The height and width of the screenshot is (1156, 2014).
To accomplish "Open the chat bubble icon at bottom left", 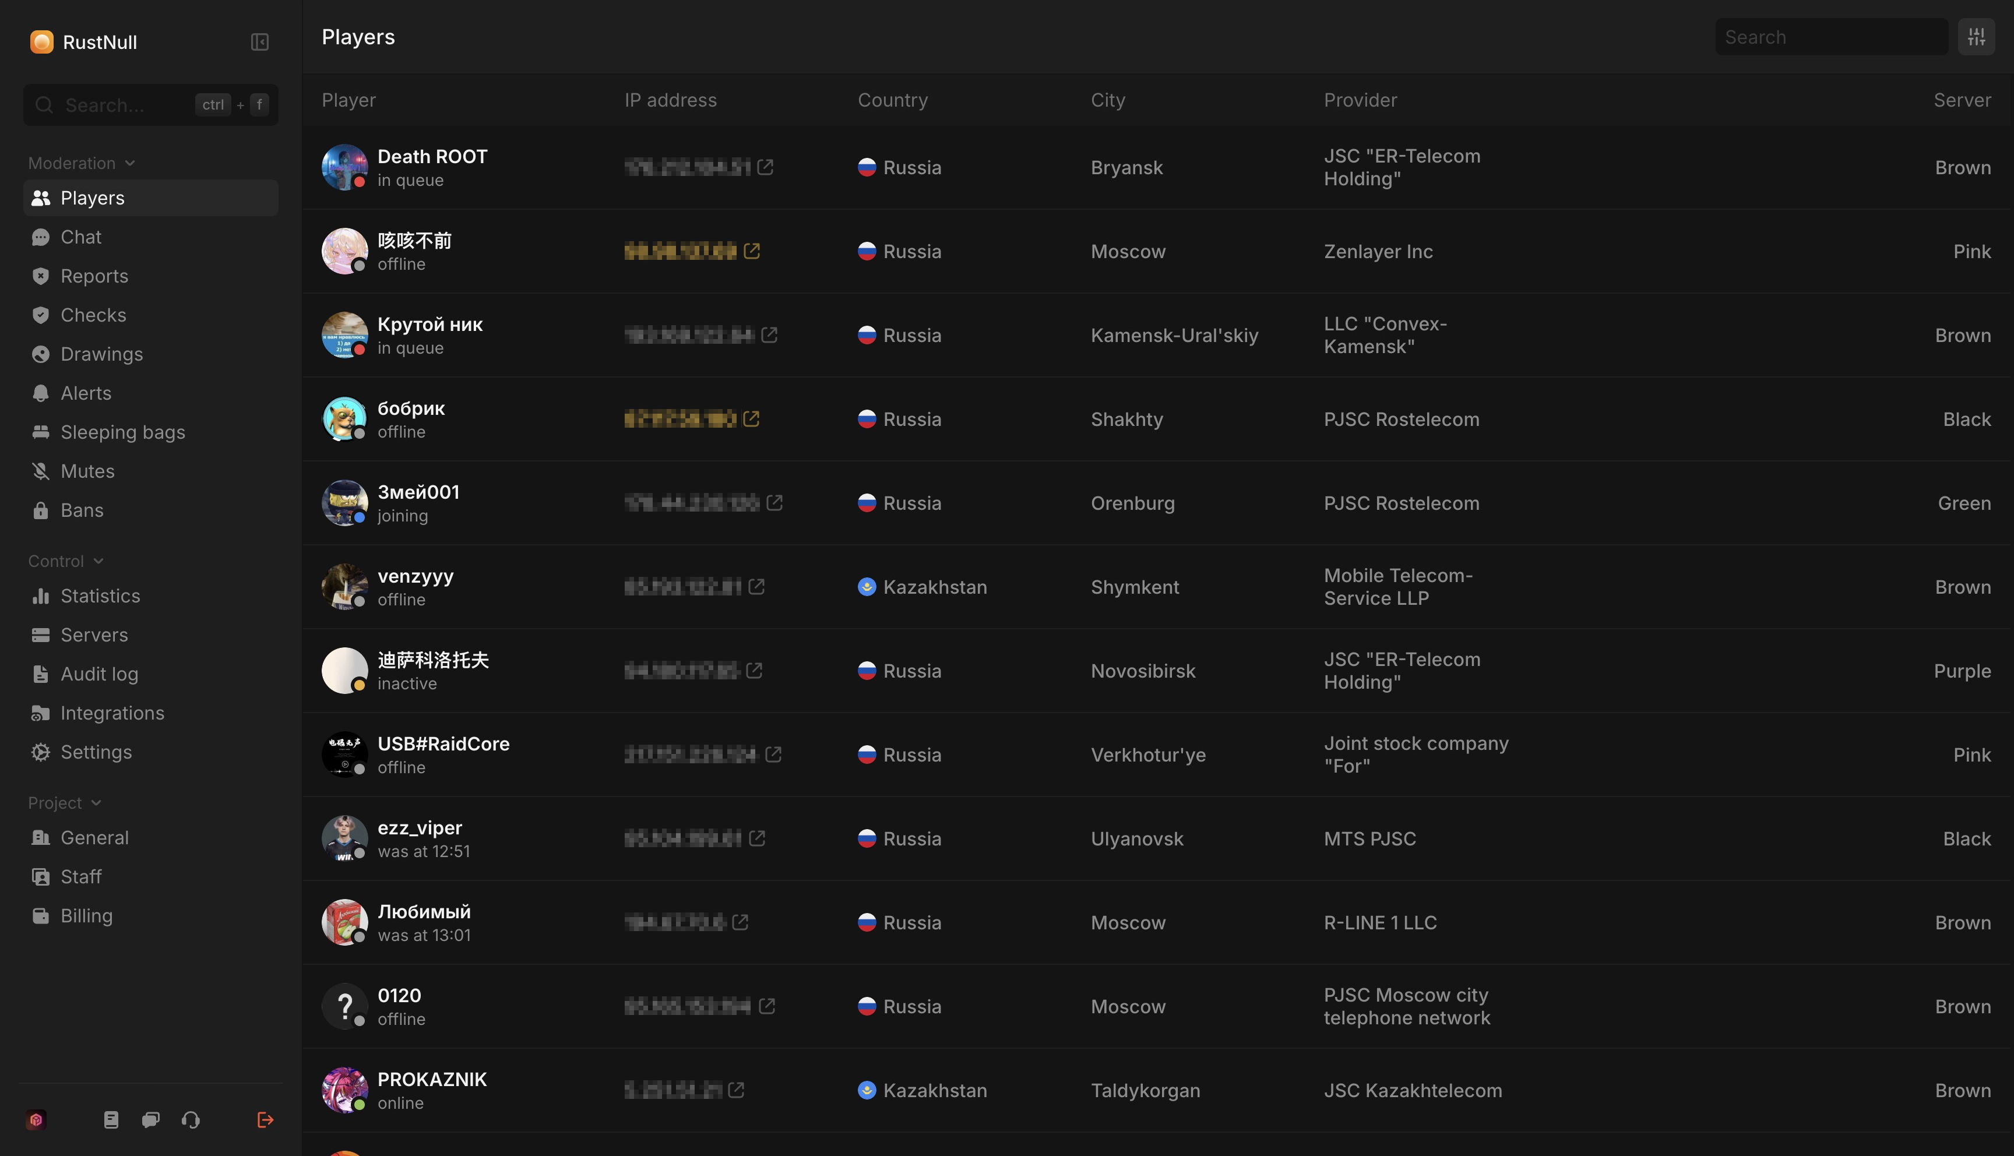I will (x=150, y=1119).
